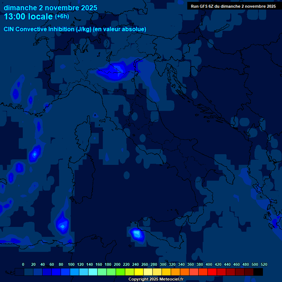Click the vivid blue swatch between 60 and 80
Screen dimensions: 282x282
pyautogui.click(x=56, y=272)
